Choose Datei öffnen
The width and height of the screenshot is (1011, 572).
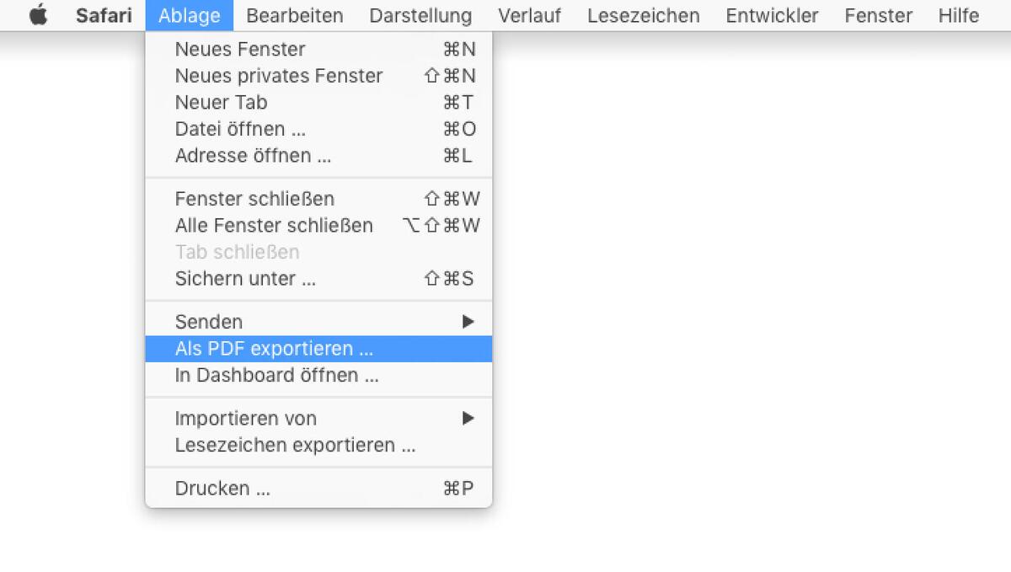click(240, 129)
